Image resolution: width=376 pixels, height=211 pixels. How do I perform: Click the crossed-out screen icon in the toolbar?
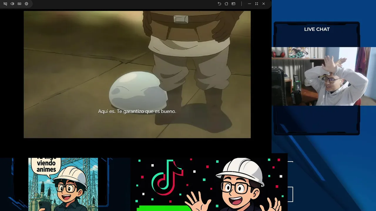(x=5, y=4)
